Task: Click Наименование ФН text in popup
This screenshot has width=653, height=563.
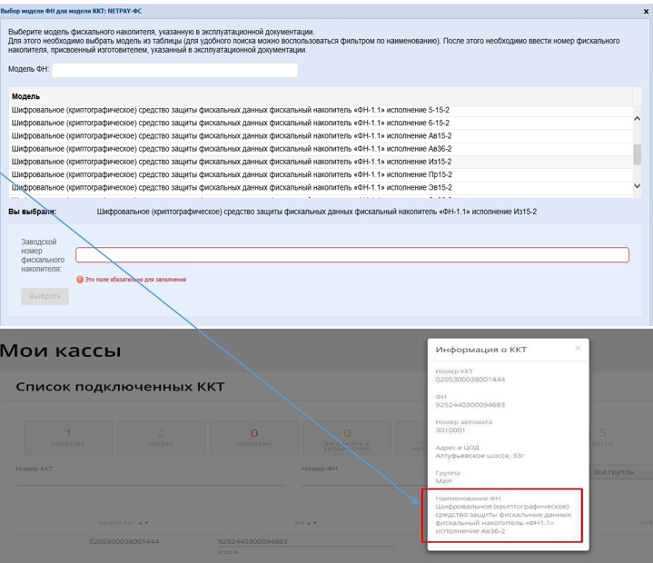Action: [503, 519]
